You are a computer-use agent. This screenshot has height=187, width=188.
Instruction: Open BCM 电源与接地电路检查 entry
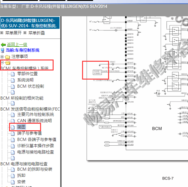coord(24,164)
